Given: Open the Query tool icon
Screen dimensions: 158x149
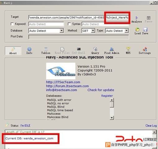Looking at the screenshot, I should click(x=95, y=49).
